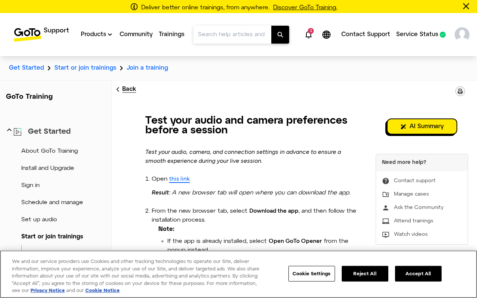
Task: Open Ask the Community link
Action: (419, 207)
